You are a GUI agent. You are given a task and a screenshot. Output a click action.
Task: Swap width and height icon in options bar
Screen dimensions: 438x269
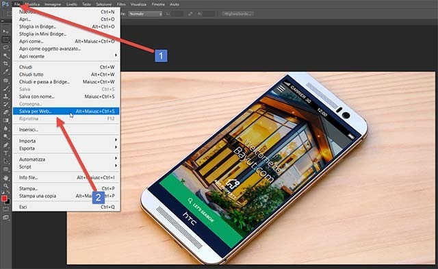[190, 14]
